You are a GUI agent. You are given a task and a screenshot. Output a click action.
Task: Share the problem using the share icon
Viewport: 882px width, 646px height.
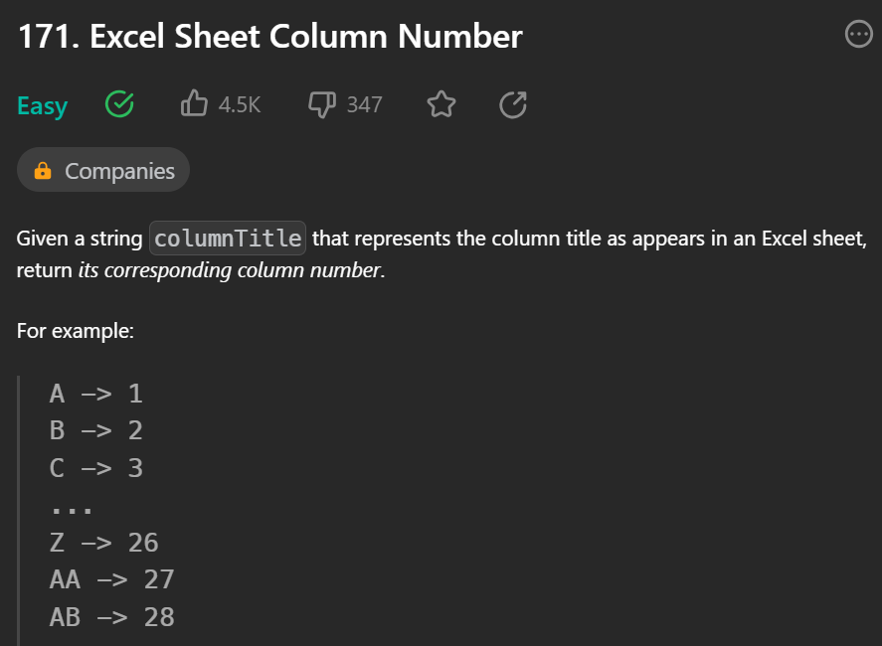click(x=512, y=103)
